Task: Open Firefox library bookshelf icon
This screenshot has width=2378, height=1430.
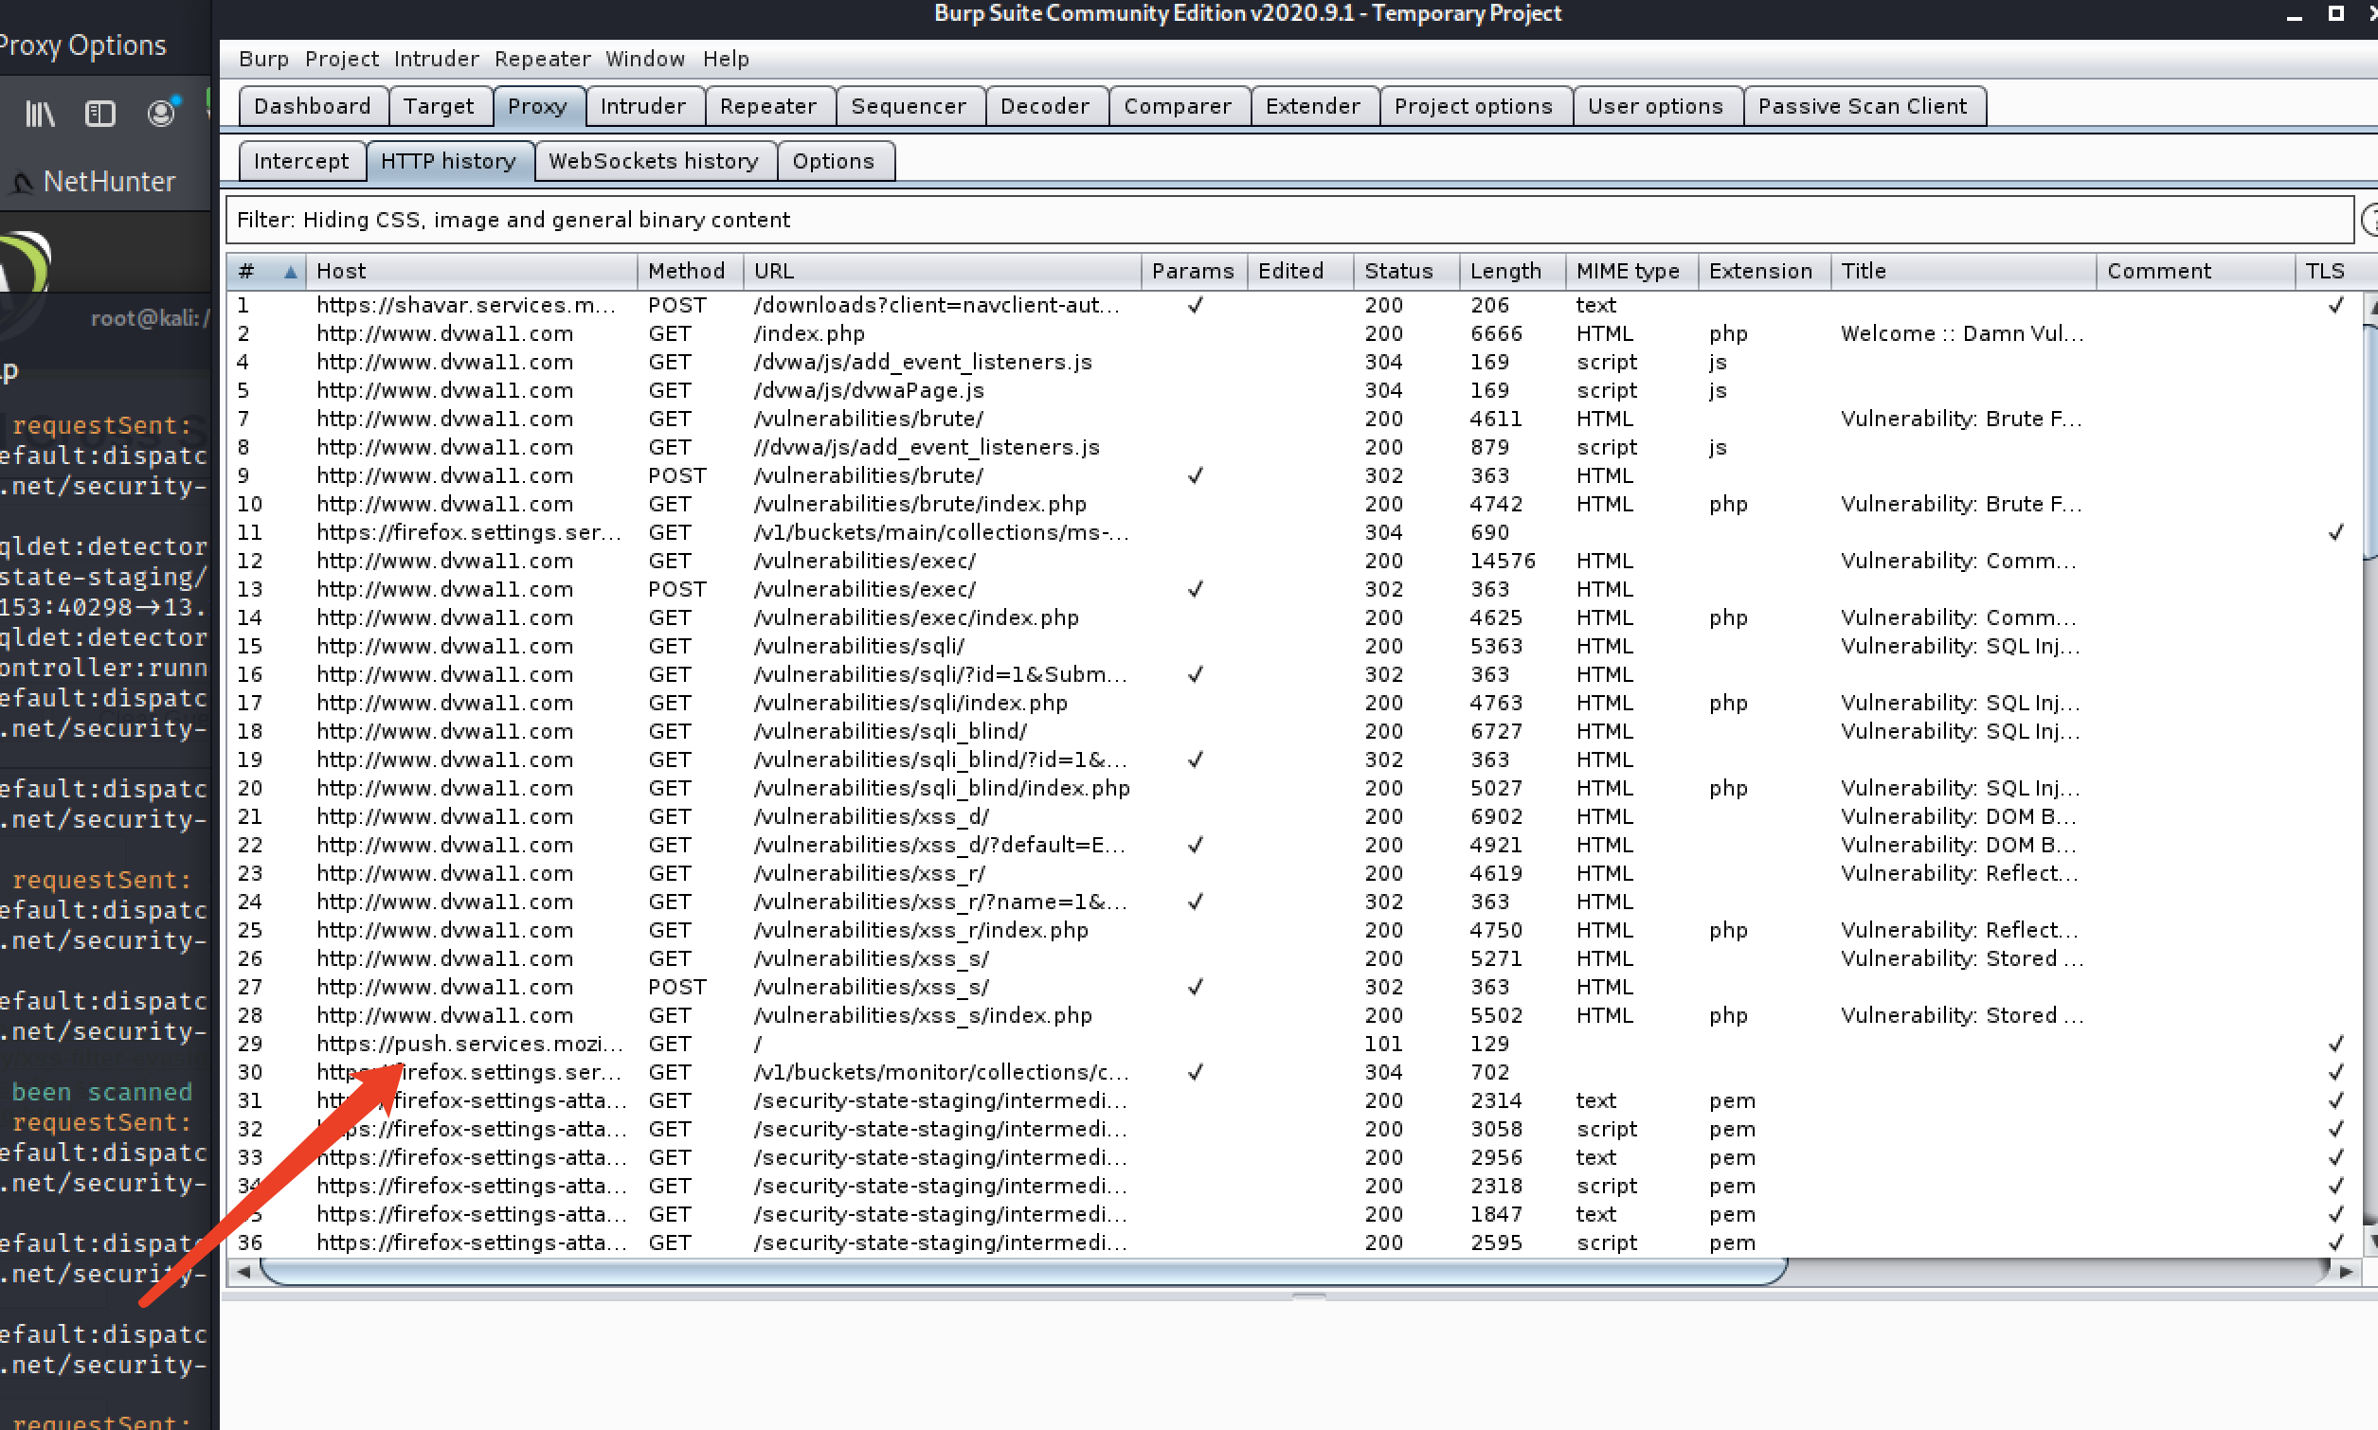Action: click(39, 115)
